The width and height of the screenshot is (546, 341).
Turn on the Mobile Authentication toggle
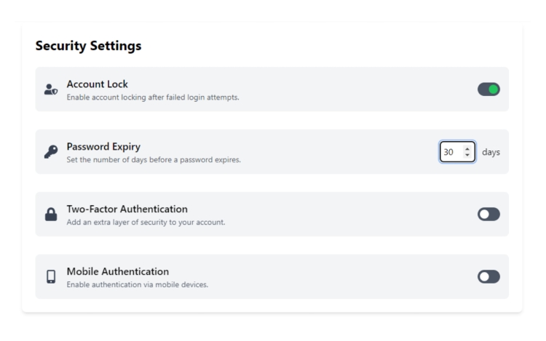pyautogui.click(x=488, y=277)
